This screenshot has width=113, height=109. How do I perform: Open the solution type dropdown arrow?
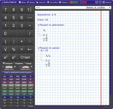point(110,8)
